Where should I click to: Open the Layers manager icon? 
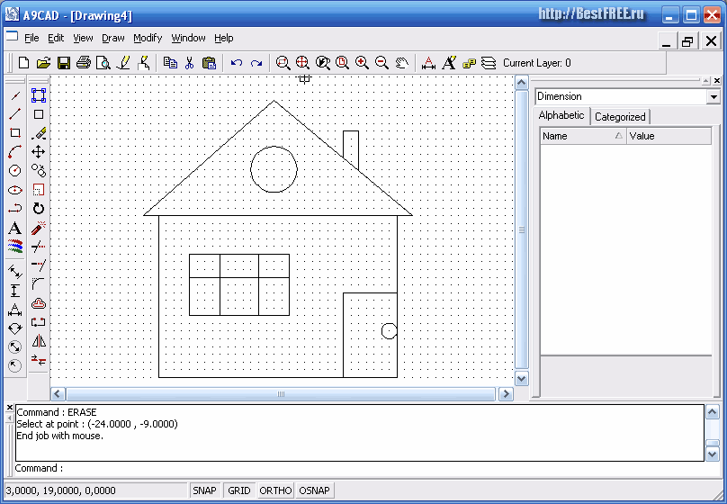[x=489, y=63]
